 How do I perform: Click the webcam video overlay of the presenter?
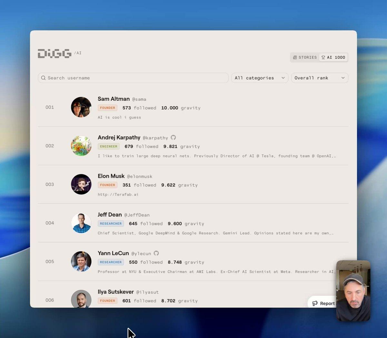tap(353, 291)
